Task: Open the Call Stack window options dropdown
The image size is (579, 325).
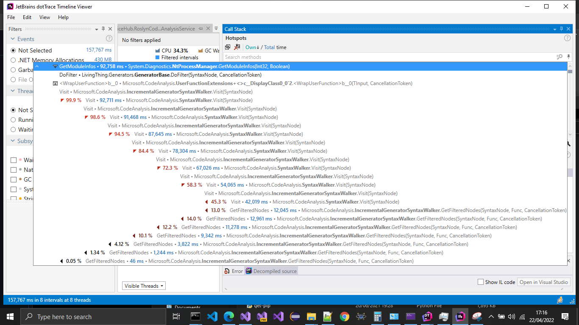Action: coord(555,29)
